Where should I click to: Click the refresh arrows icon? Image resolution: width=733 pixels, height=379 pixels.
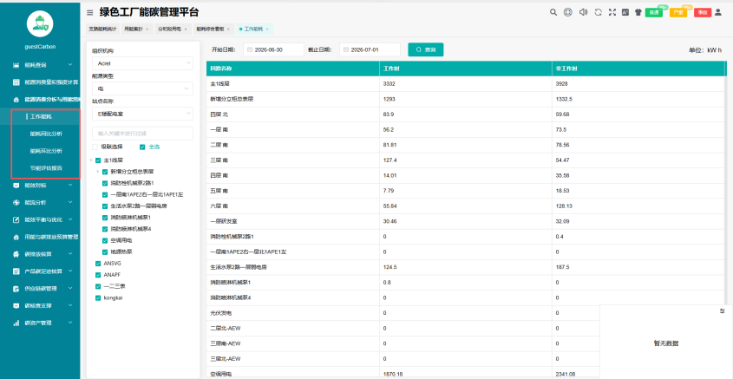598,13
